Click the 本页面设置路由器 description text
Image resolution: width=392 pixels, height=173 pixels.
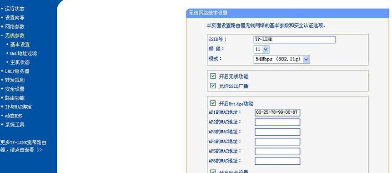pyautogui.click(x=266, y=25)
